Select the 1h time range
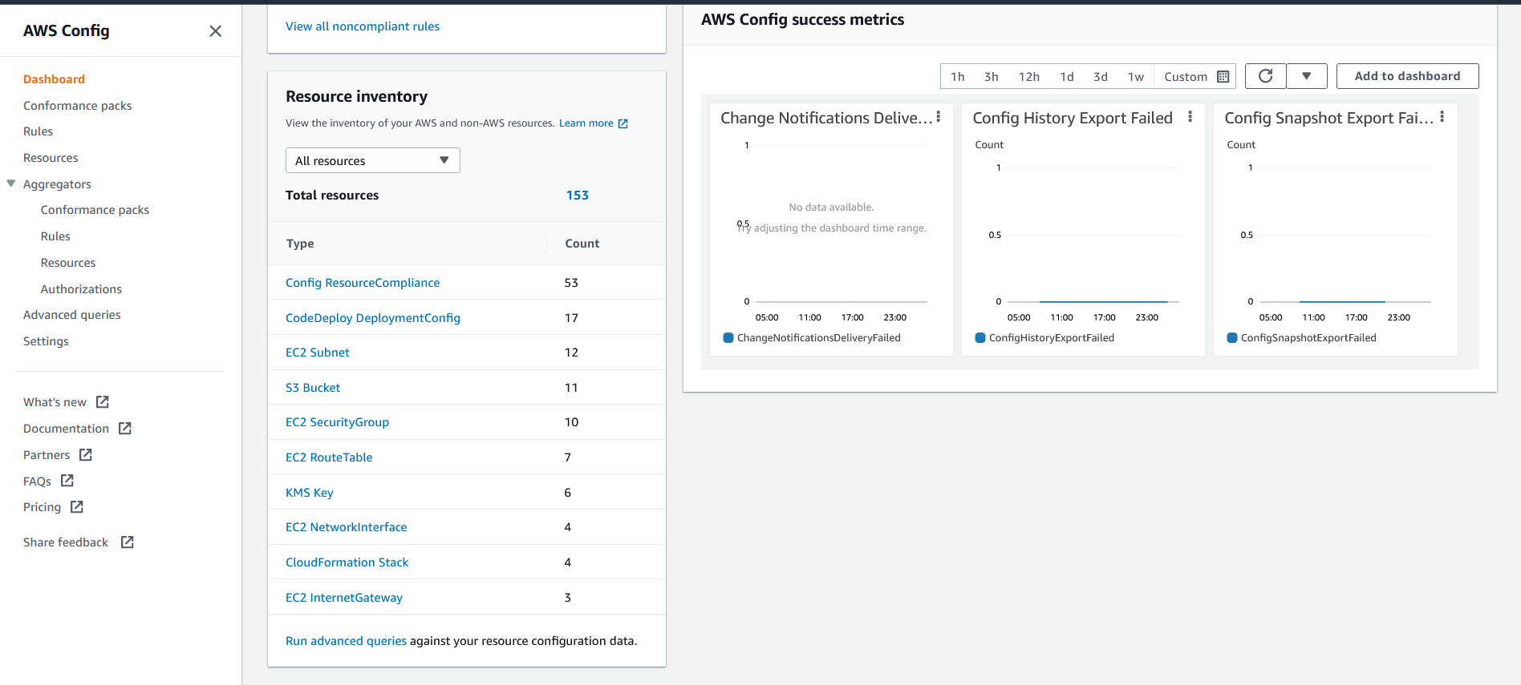This screenshot has height=685, width=1521. 957,77
